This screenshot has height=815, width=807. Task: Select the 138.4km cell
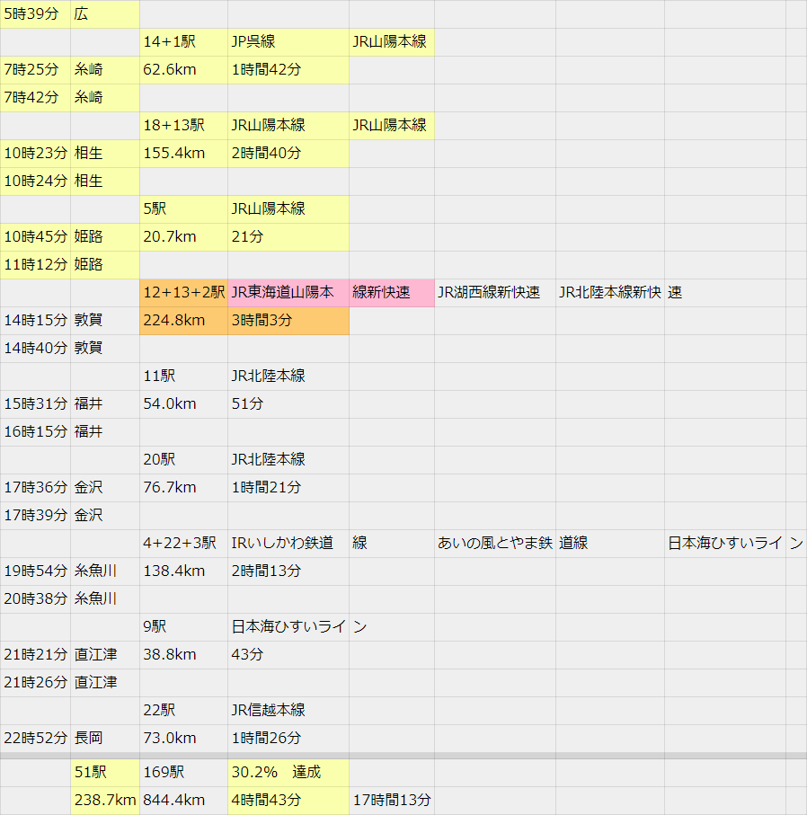[183, 571]
